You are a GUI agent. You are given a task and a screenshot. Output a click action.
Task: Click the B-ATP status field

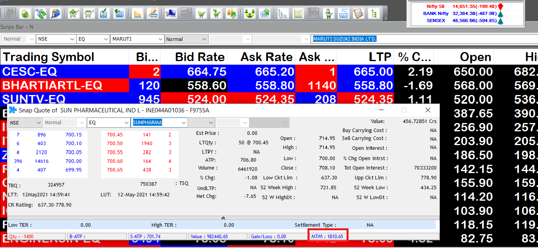[x=97, y=237]
